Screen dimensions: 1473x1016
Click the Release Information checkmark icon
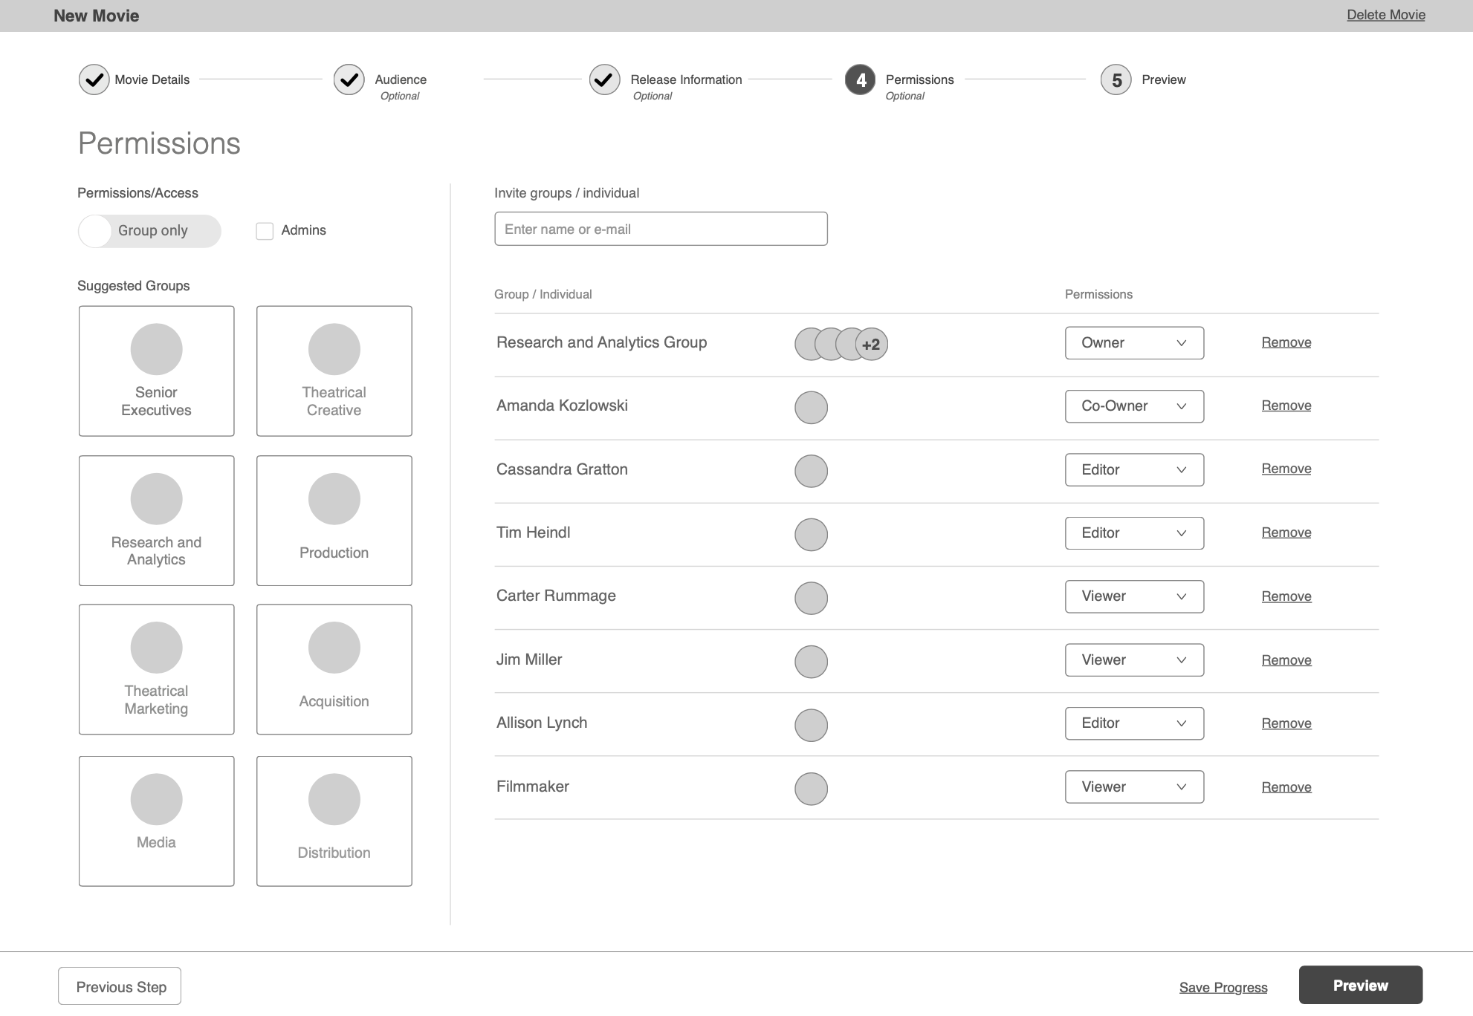point(604,79)
